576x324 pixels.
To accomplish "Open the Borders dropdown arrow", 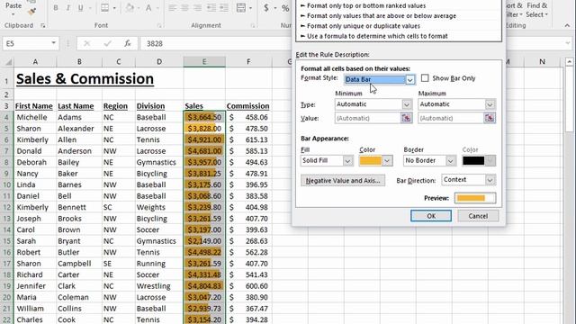I will pos(114,8).
